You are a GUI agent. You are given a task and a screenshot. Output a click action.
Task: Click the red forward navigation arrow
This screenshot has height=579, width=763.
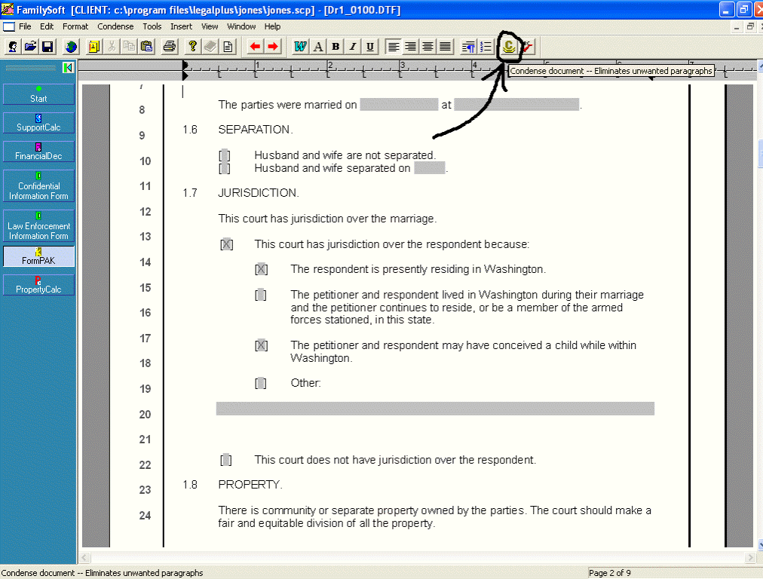[x=271, y=46]
